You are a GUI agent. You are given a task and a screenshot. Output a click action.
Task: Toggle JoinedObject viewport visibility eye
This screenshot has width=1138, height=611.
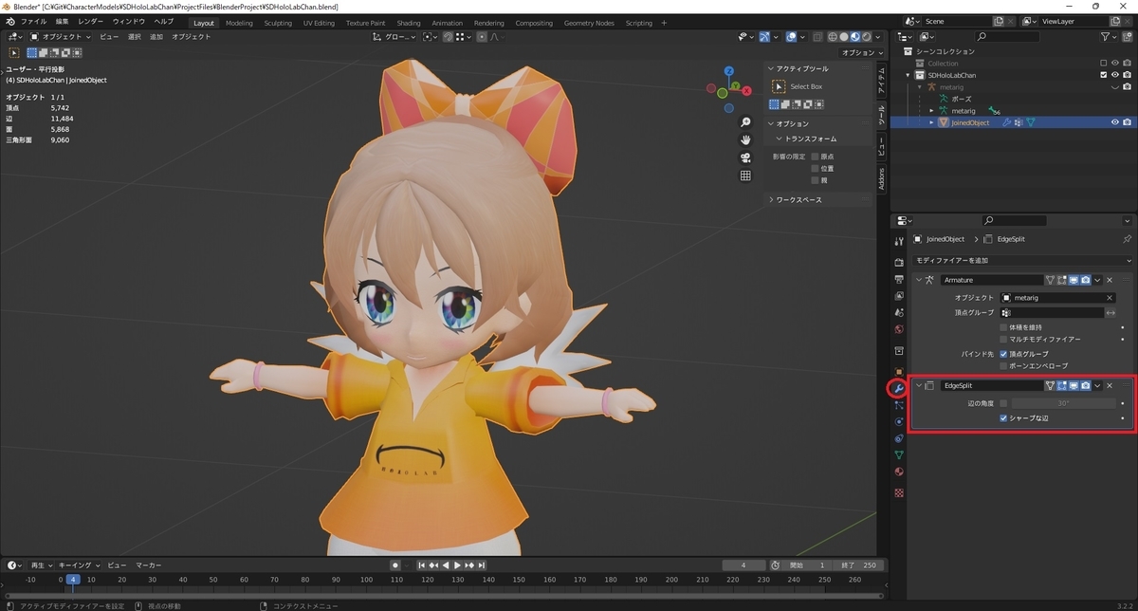(x=1115, y=122)
